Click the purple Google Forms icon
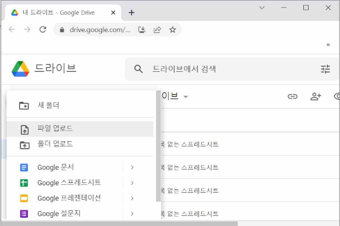The width and height of the screenshot is (340, 226). pyautogui.click(x=24, y=214)
